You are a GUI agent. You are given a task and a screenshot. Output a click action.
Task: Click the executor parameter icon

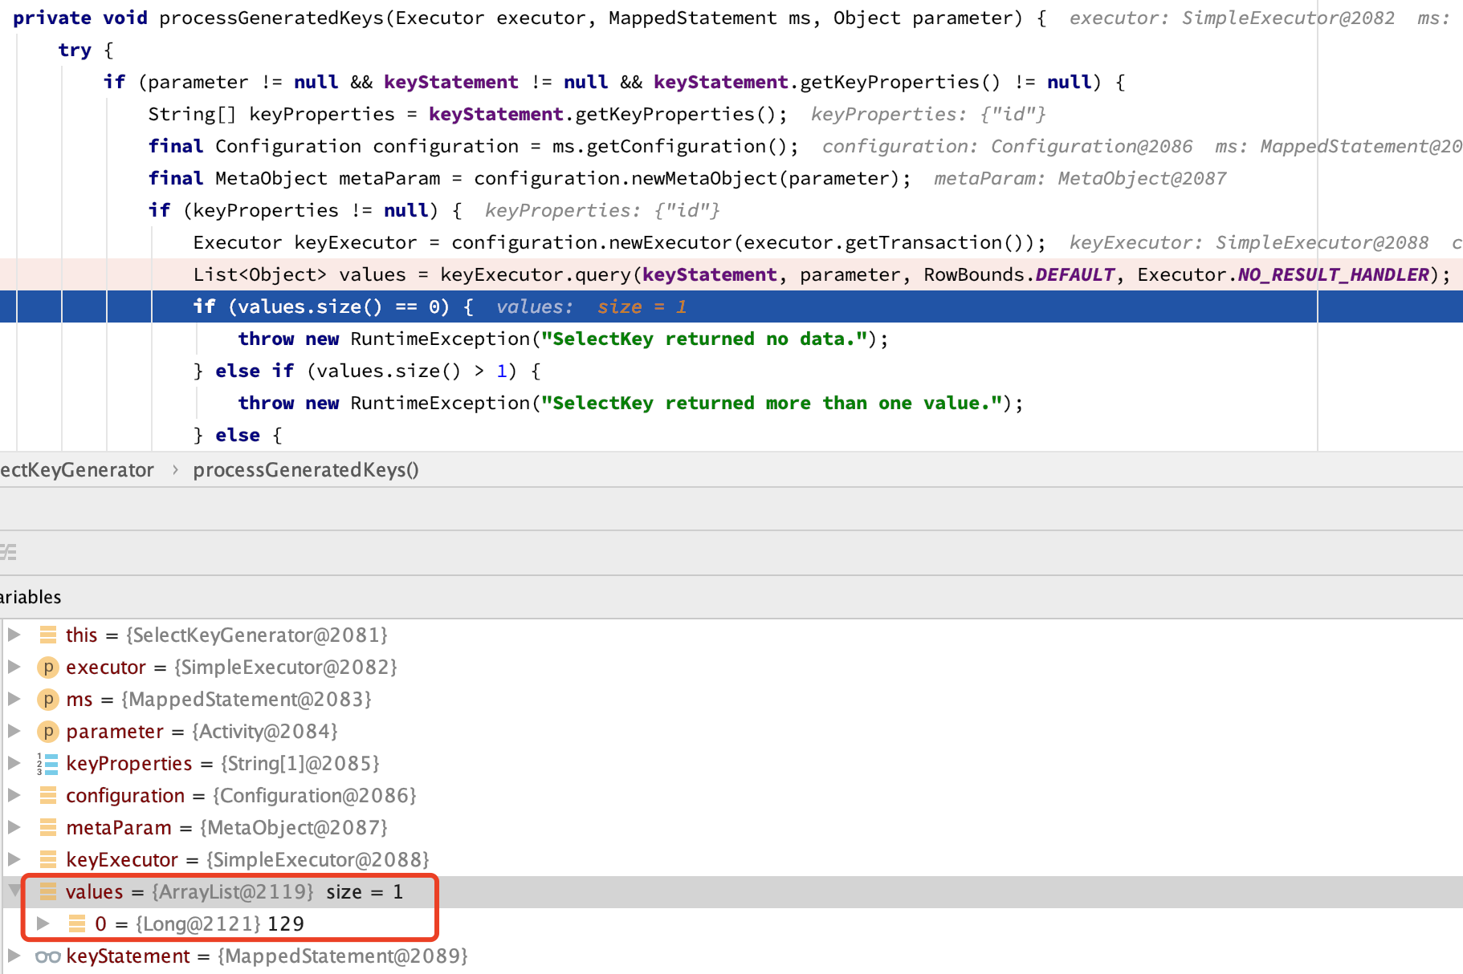(48, 667)
